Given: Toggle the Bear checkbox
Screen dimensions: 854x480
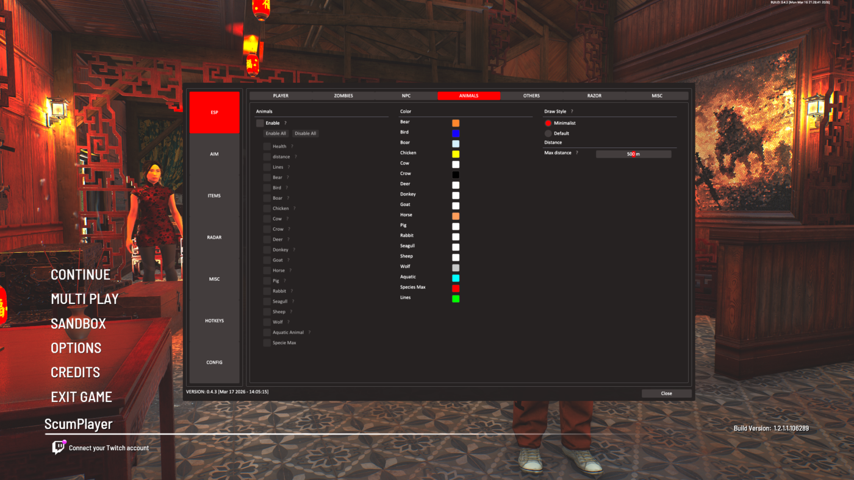Looking at the screenshot, I should (x=267, y=177).
